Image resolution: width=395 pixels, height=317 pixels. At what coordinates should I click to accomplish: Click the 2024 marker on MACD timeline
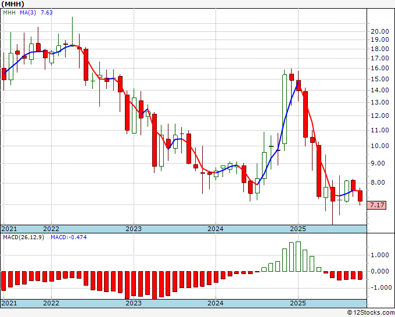pos(216,303)
